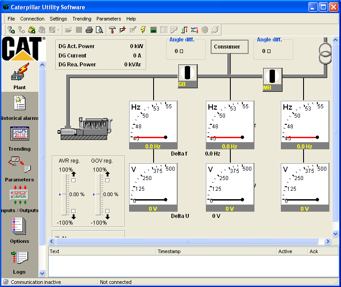Open the File menu
Image resolution: width=341 pixels, height=287 pixels.
point(11,19)
